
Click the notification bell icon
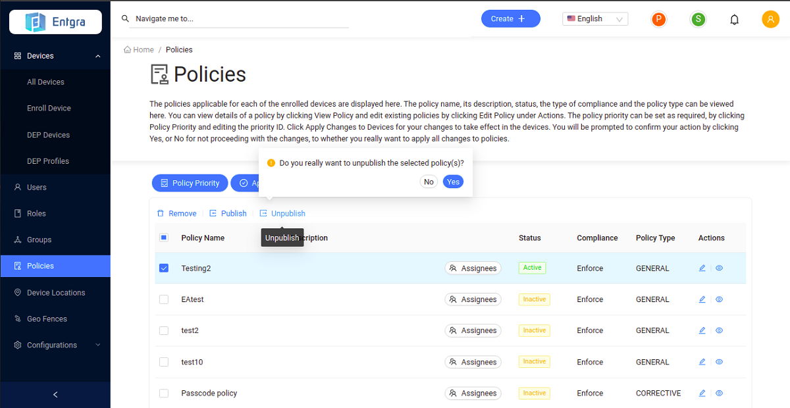point(735,20)
